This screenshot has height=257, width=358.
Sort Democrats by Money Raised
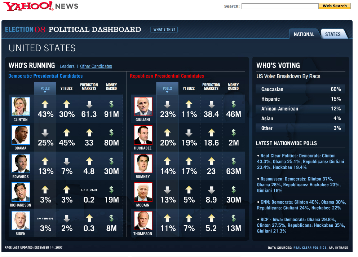tap(111, 87)
